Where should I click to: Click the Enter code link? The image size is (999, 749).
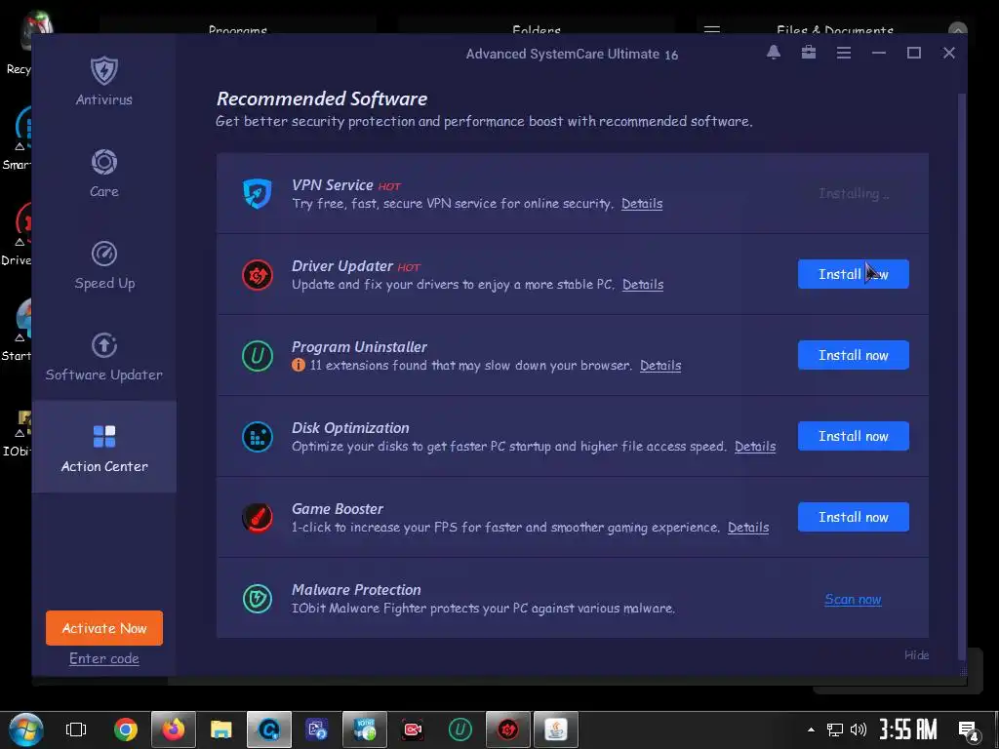click(x=103, y=658)
